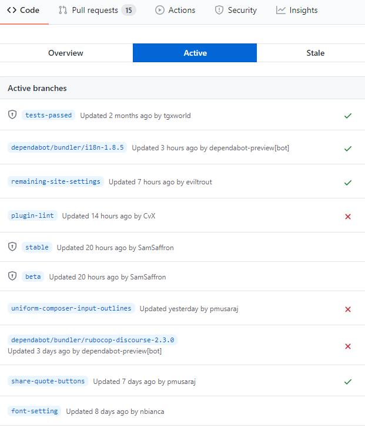Click green check for share-quote-buttons branch

[x=348, y=382]
